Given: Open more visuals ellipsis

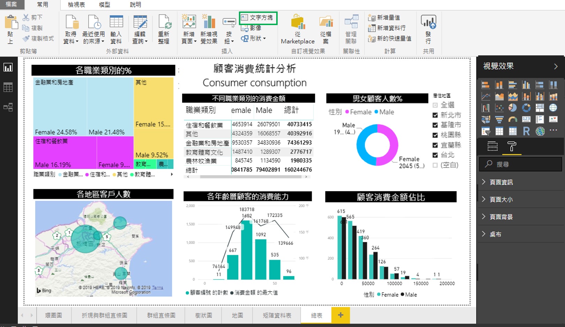Looking at the screenshot, I should tap(553, 130).
